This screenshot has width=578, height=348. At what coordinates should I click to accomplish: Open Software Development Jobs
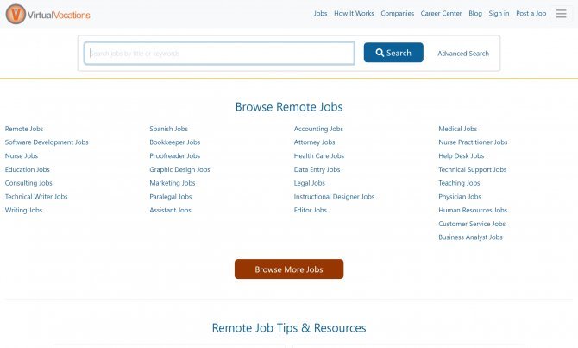[x=47, y=142]
